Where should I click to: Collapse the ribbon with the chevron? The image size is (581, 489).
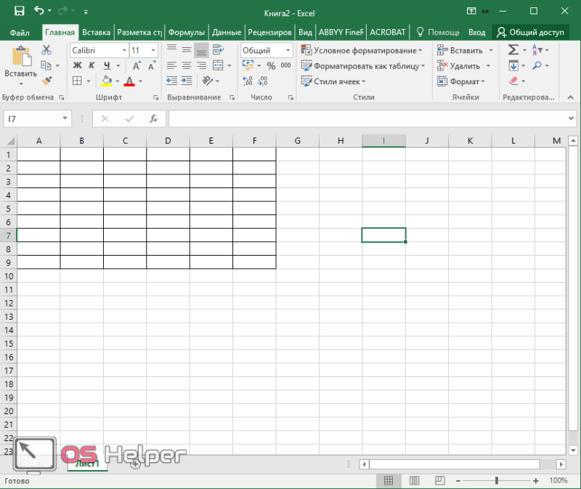pyautogui.click(x=570, y=97)
